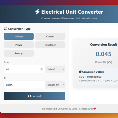The width and height of the screenshot is (118, 118).
Task: Click the 'Kilovolts (kV)' result unit text
Action: pyautogui.click(x=104, y=62)
